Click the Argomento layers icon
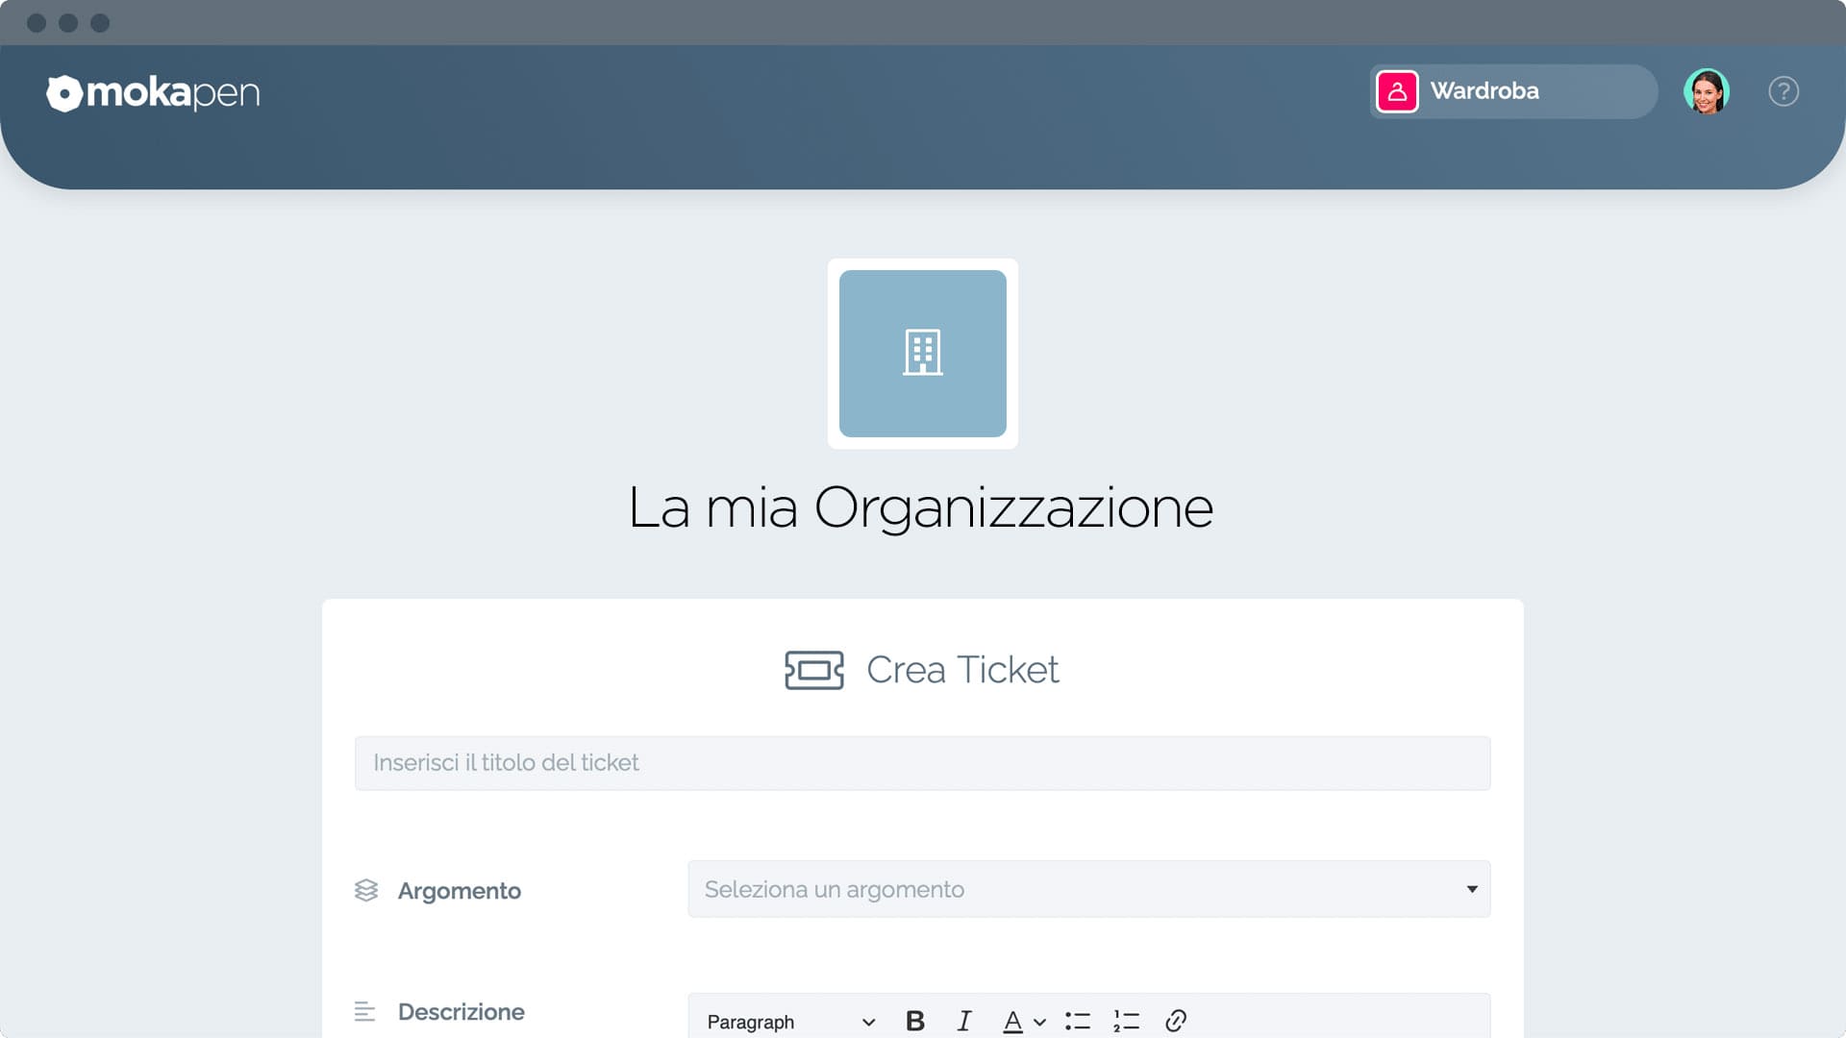1846x1038 pixels. click(x=366, y=891)
